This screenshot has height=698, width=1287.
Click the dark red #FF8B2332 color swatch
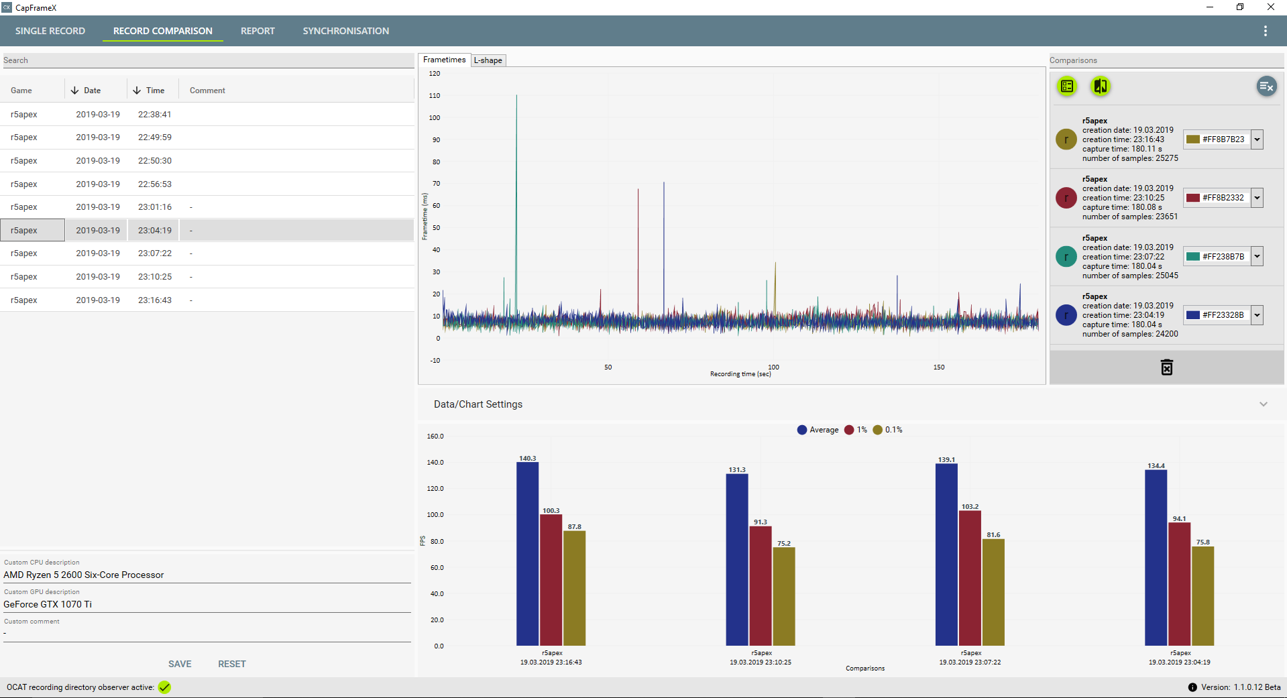tap(1193, 198)
